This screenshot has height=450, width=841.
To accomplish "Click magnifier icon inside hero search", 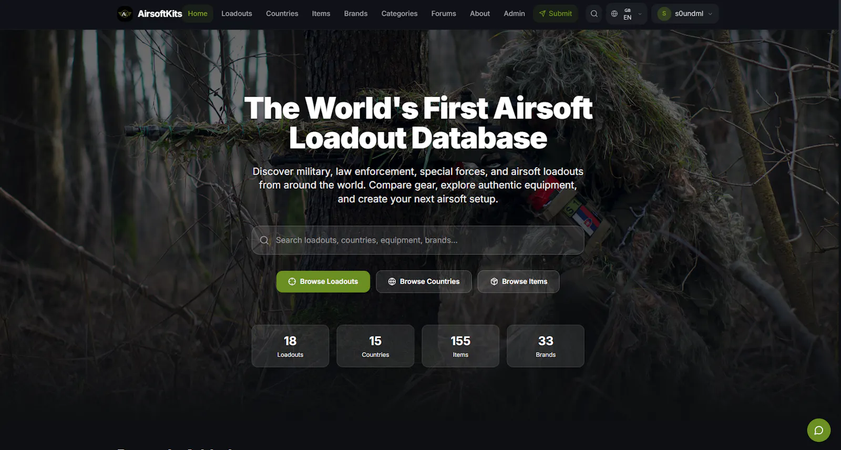I will [x=264, y=240].
